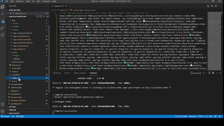Select the Terminal panel tab
The image size is (224, 126).
[93, 73]
